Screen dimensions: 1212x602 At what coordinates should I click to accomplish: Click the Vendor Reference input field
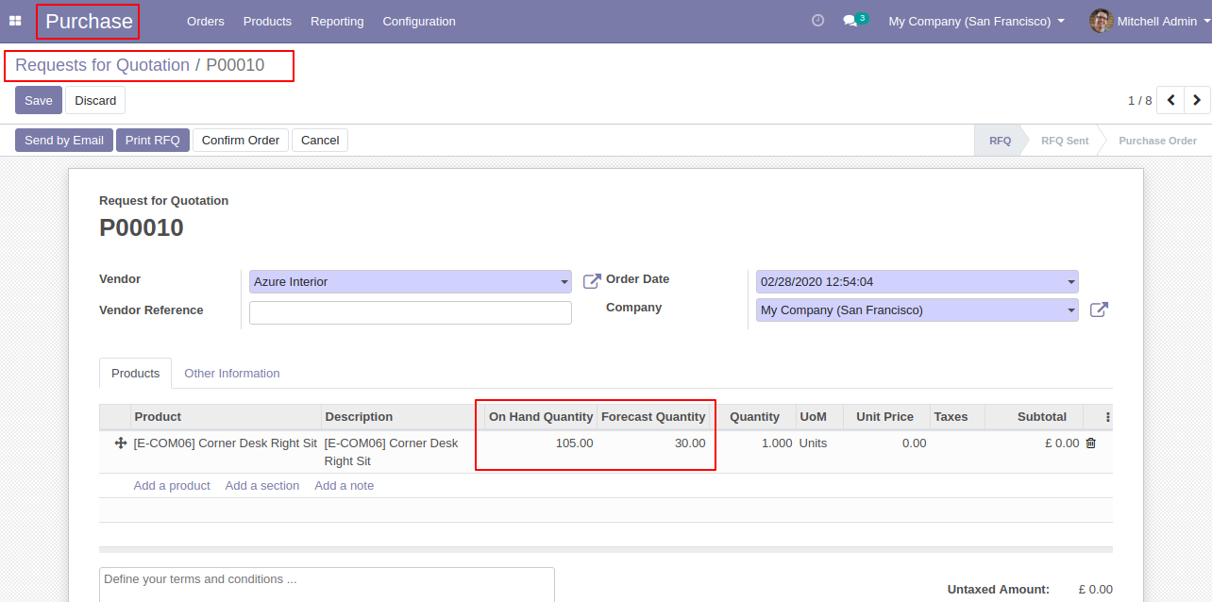coord(410,313)
